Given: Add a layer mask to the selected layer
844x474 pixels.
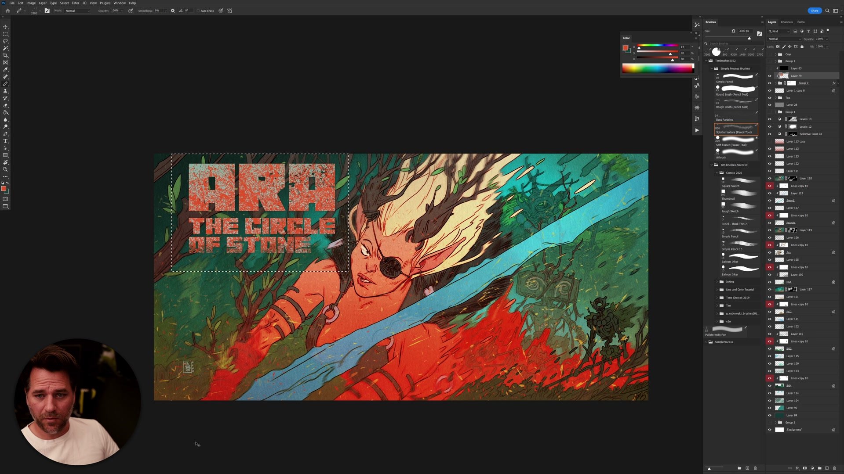Looking at the screenshot, I should point(804,468).
